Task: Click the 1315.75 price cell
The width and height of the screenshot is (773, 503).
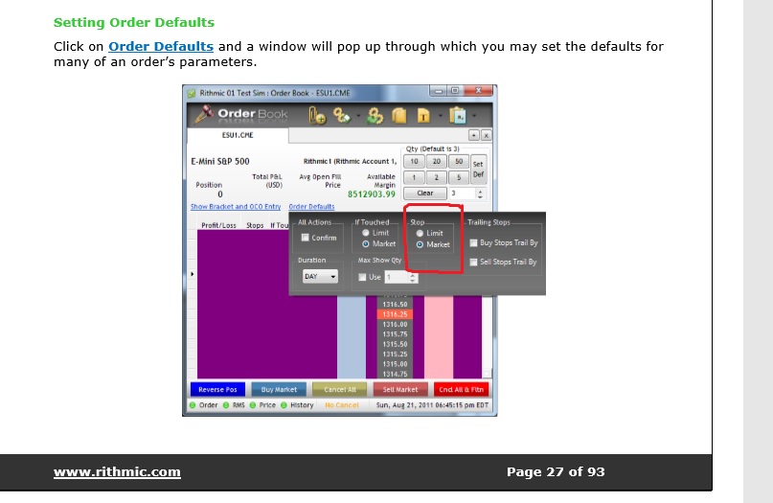Action: 395,334
